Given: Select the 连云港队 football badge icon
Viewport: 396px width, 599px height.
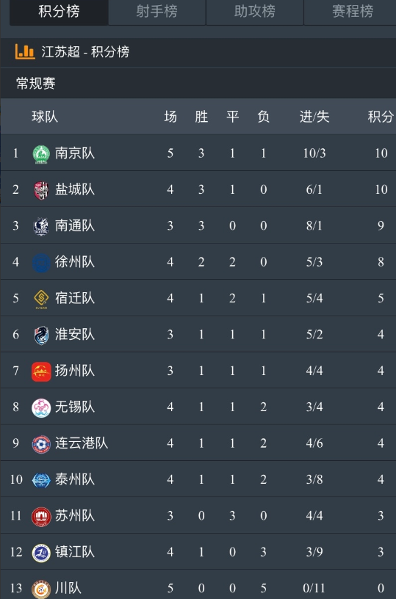Looking at the screenshot, I should pos(41,444).
